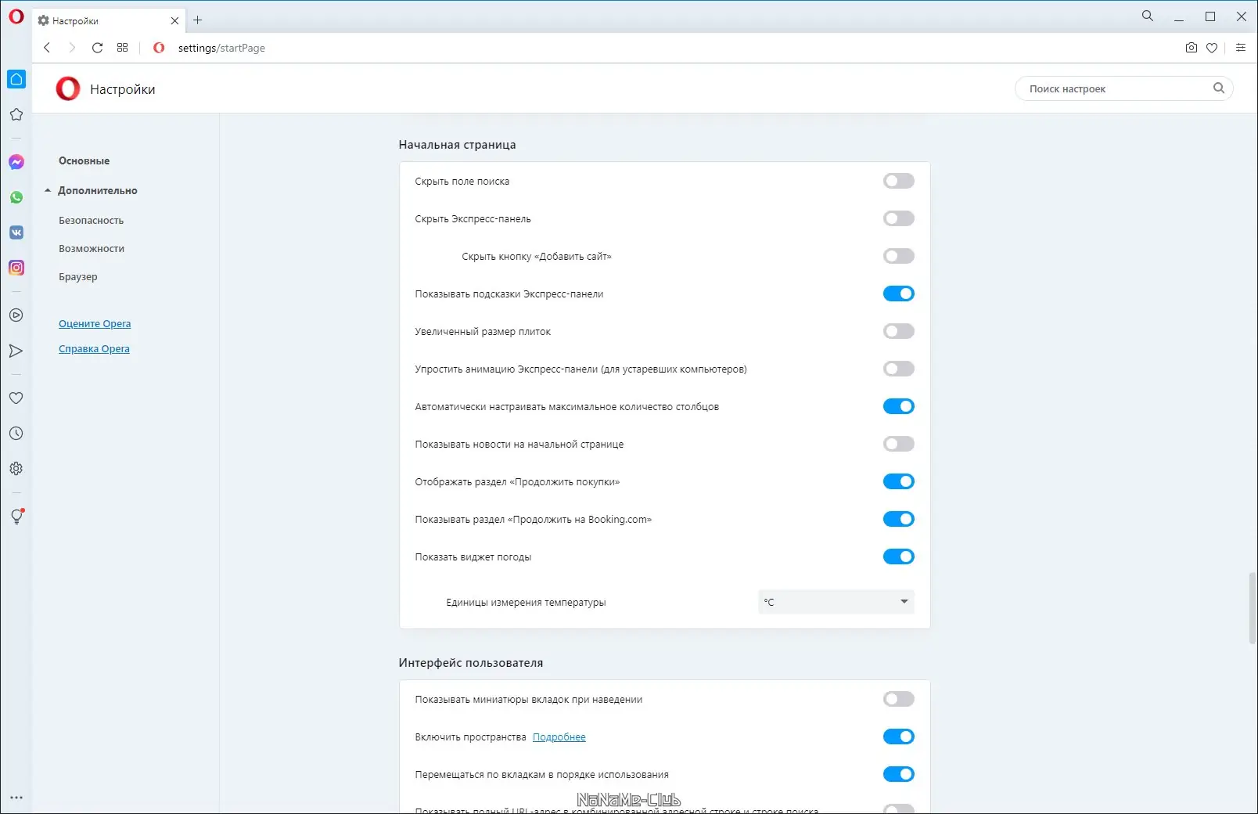Enable the "Скрыть поле поиска" toggle
This screenshot has width=1258, height=814.
[x=898, y=182]
